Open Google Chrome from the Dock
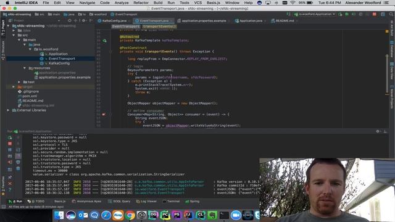395x222 pixels. pos(130,215)
